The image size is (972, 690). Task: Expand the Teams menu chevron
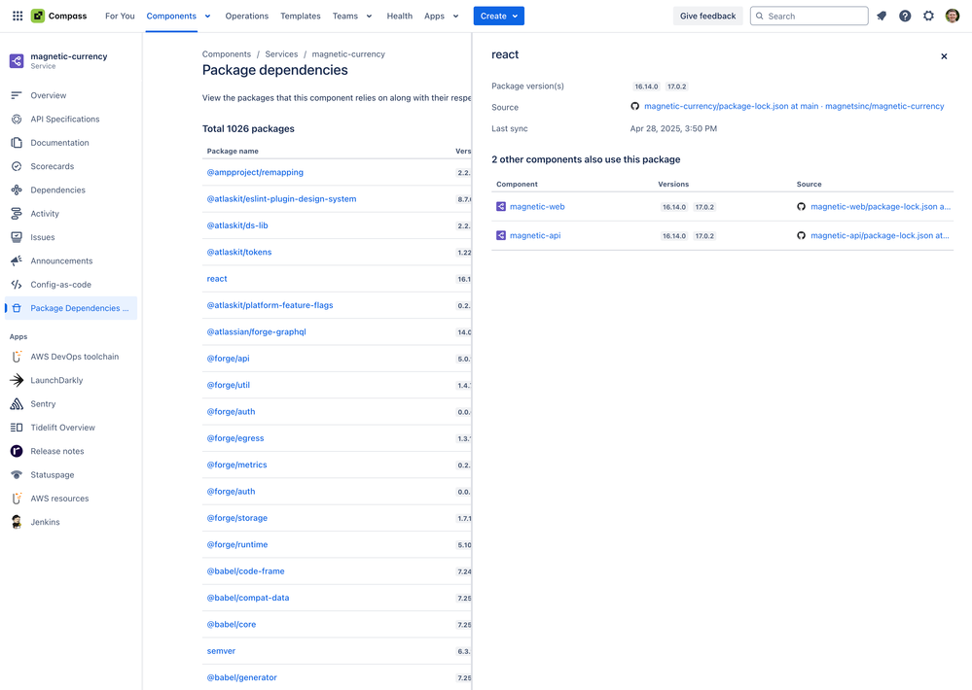pyautogui.click(x=369, y=17)
